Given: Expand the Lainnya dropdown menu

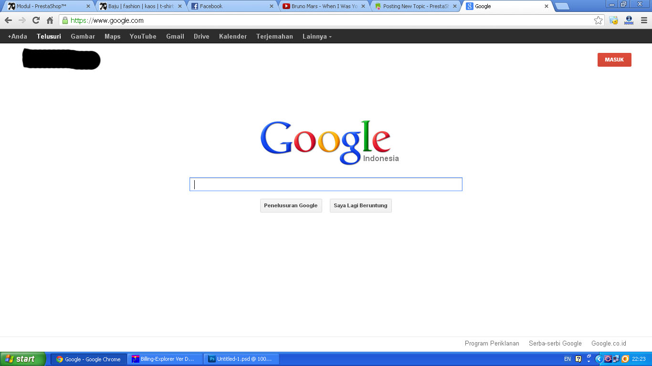Looking at the screenshot, I should click(x=317, y=36).
